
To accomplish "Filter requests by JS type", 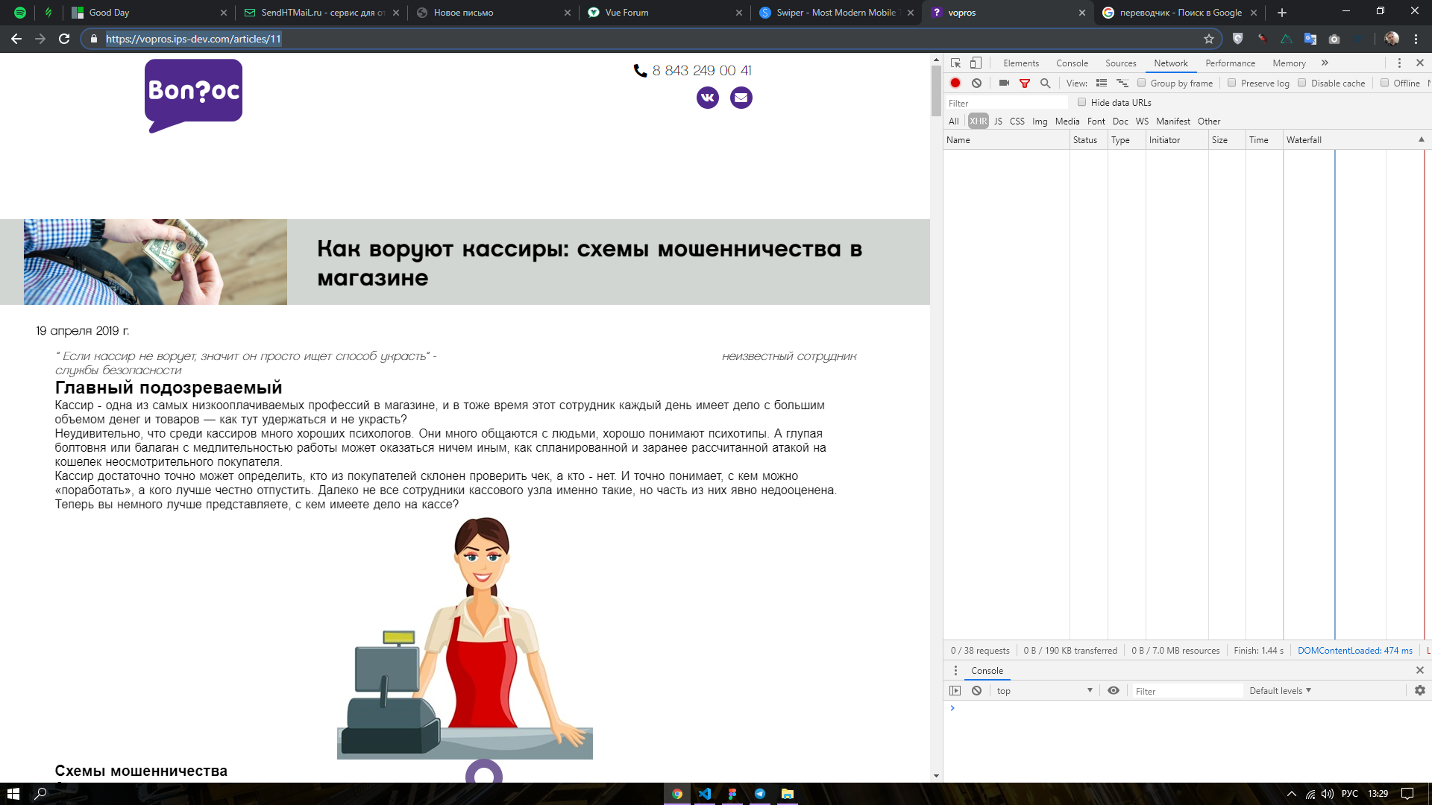I will 998,121.
